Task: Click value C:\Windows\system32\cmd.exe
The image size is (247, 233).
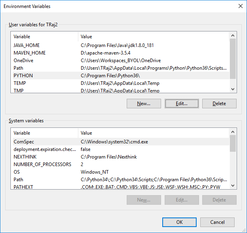Action: [x=114, y=142]
